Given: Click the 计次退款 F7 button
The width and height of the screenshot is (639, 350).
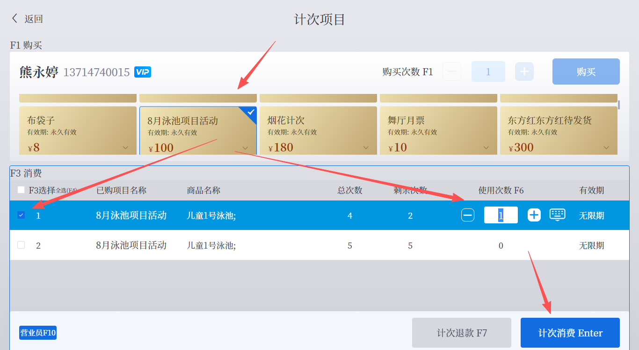Looking at the screenshot, I should (462, 333).
